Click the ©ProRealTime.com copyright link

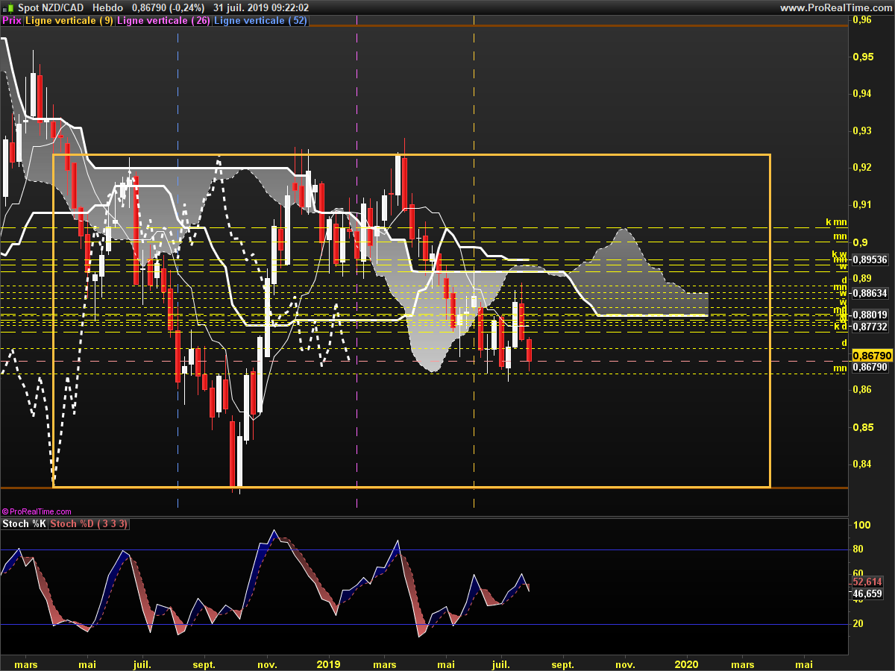click(37, 511)
